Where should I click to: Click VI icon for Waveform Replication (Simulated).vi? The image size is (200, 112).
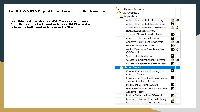coord(173,64)
